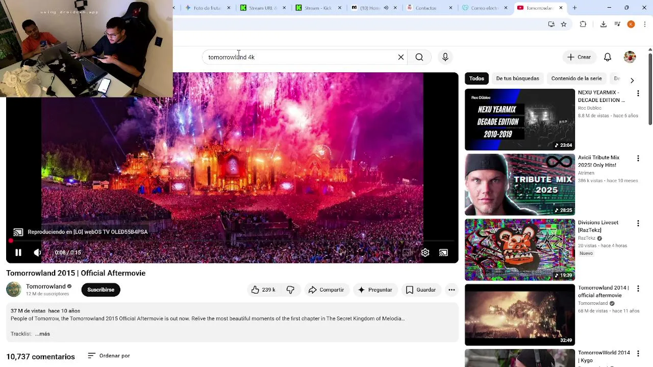Open a new browser tab with plus

[x=574, y=8]
